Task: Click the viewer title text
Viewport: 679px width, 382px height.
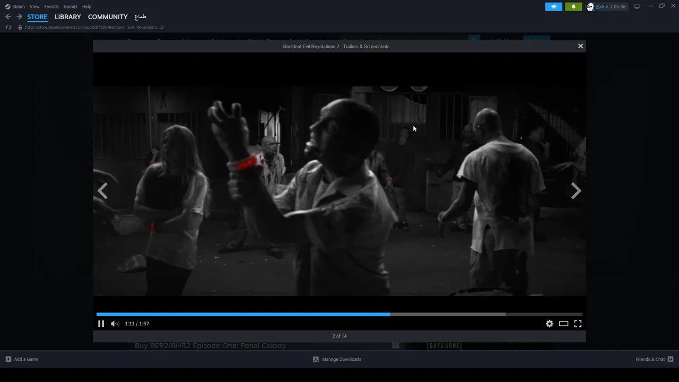Action: click(x=336, y=46)
